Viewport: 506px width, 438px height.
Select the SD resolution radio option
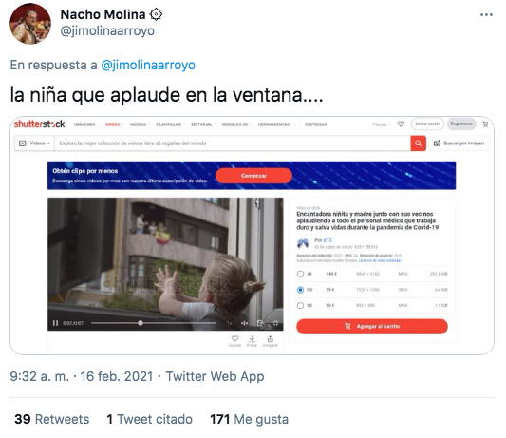(300, 305)
